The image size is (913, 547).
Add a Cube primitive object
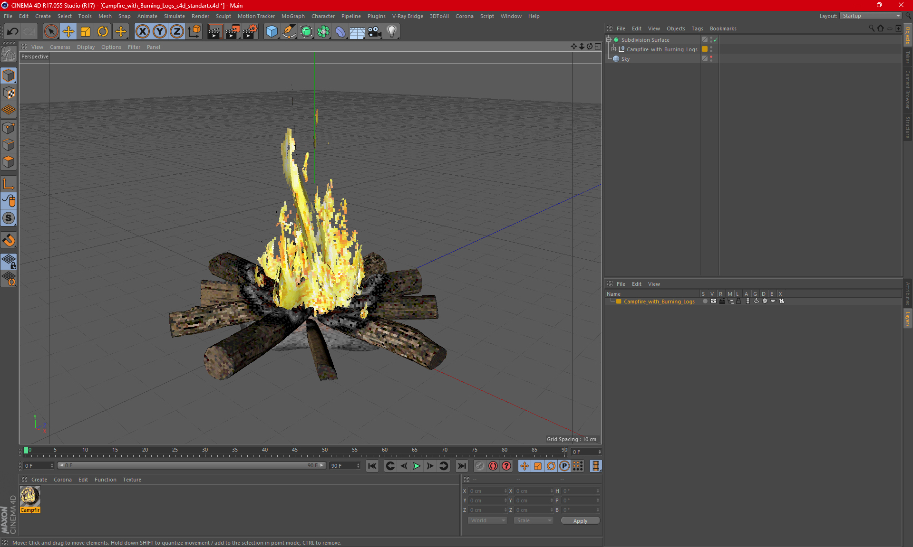click(x=272, y=32)
